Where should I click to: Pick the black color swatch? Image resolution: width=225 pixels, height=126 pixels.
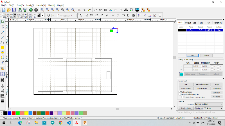[x=5, y=113]
